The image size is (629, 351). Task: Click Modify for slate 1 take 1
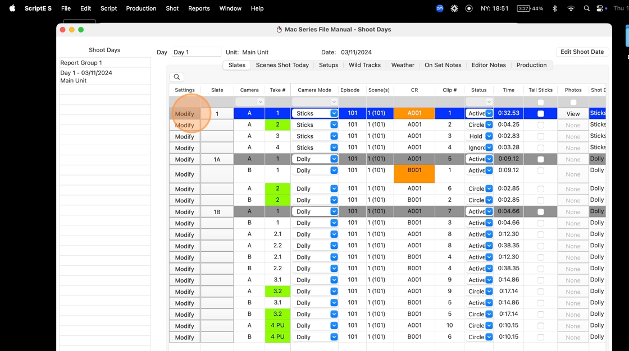pos(185,114)
